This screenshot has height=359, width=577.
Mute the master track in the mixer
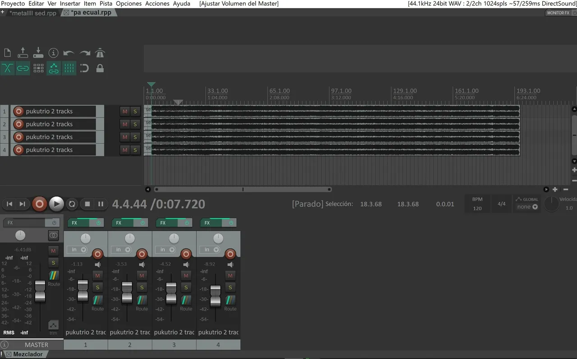coord(53,250)
